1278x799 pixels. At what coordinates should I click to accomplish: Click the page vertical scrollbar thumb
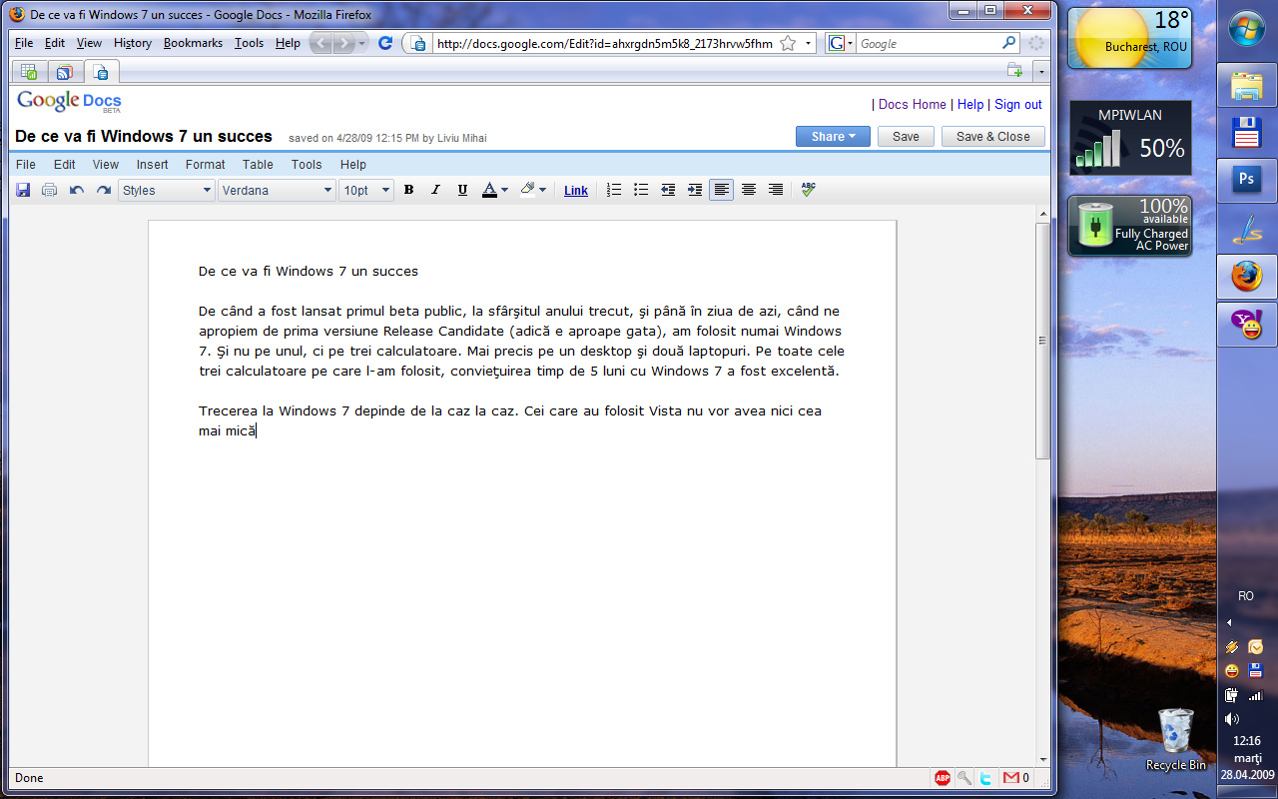[1042, 340]
